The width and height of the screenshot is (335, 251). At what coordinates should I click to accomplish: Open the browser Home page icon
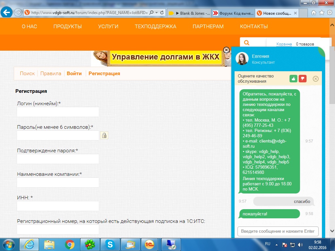click(x=314, y=13)
